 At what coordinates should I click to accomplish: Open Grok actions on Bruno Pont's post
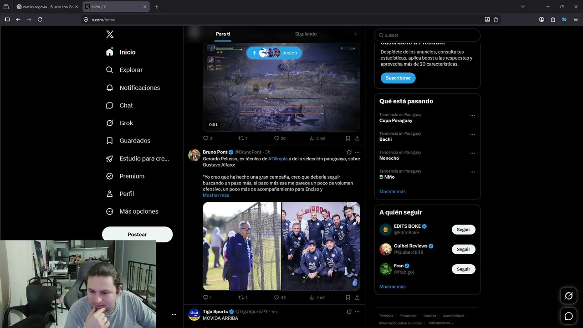pos(349,152)
